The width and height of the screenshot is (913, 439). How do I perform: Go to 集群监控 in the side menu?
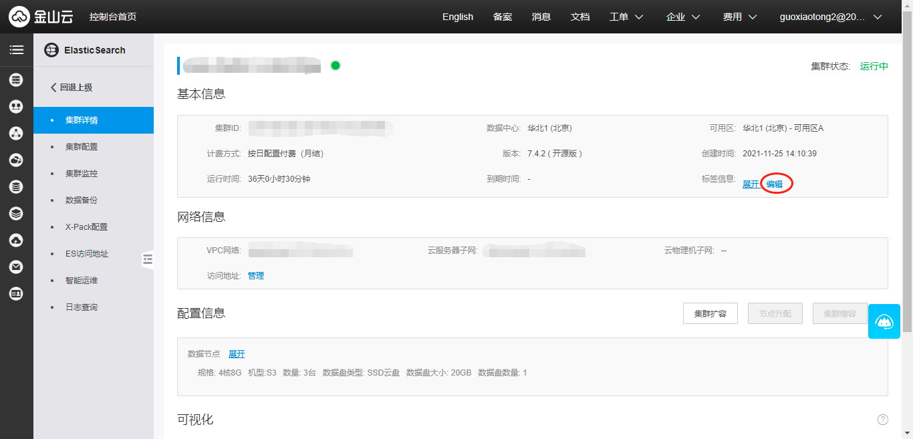82,174
